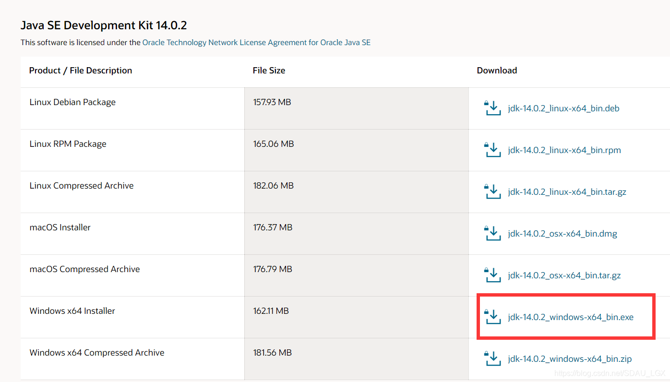This screenshot has height=382, width=670.
Task: Click download icon for osx-x64_bin.tar.gz
Action: click(x=492, y=275)
